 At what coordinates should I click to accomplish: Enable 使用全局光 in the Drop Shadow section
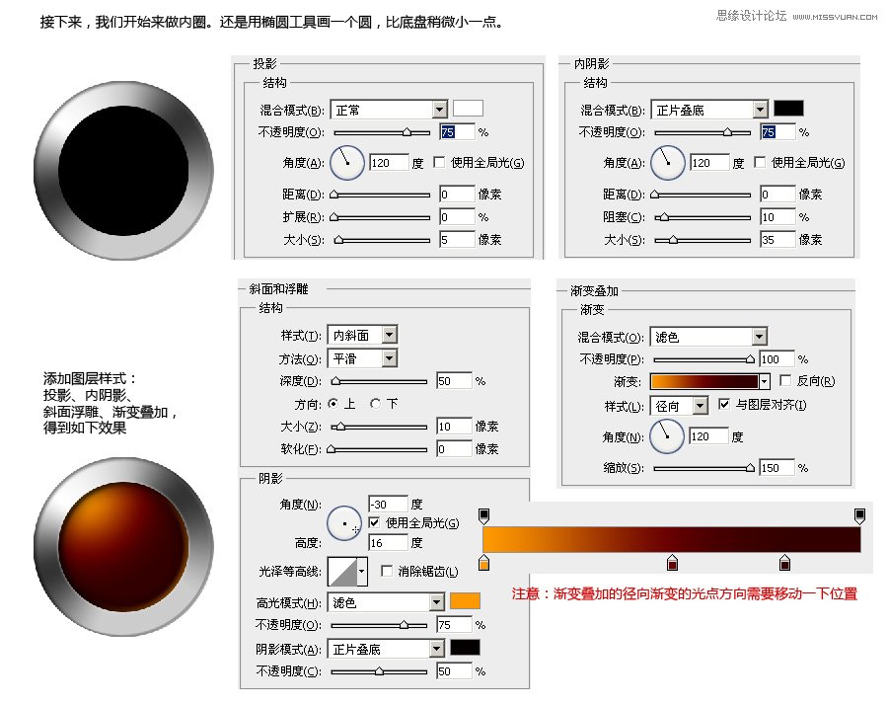click(x=439, y=162)
